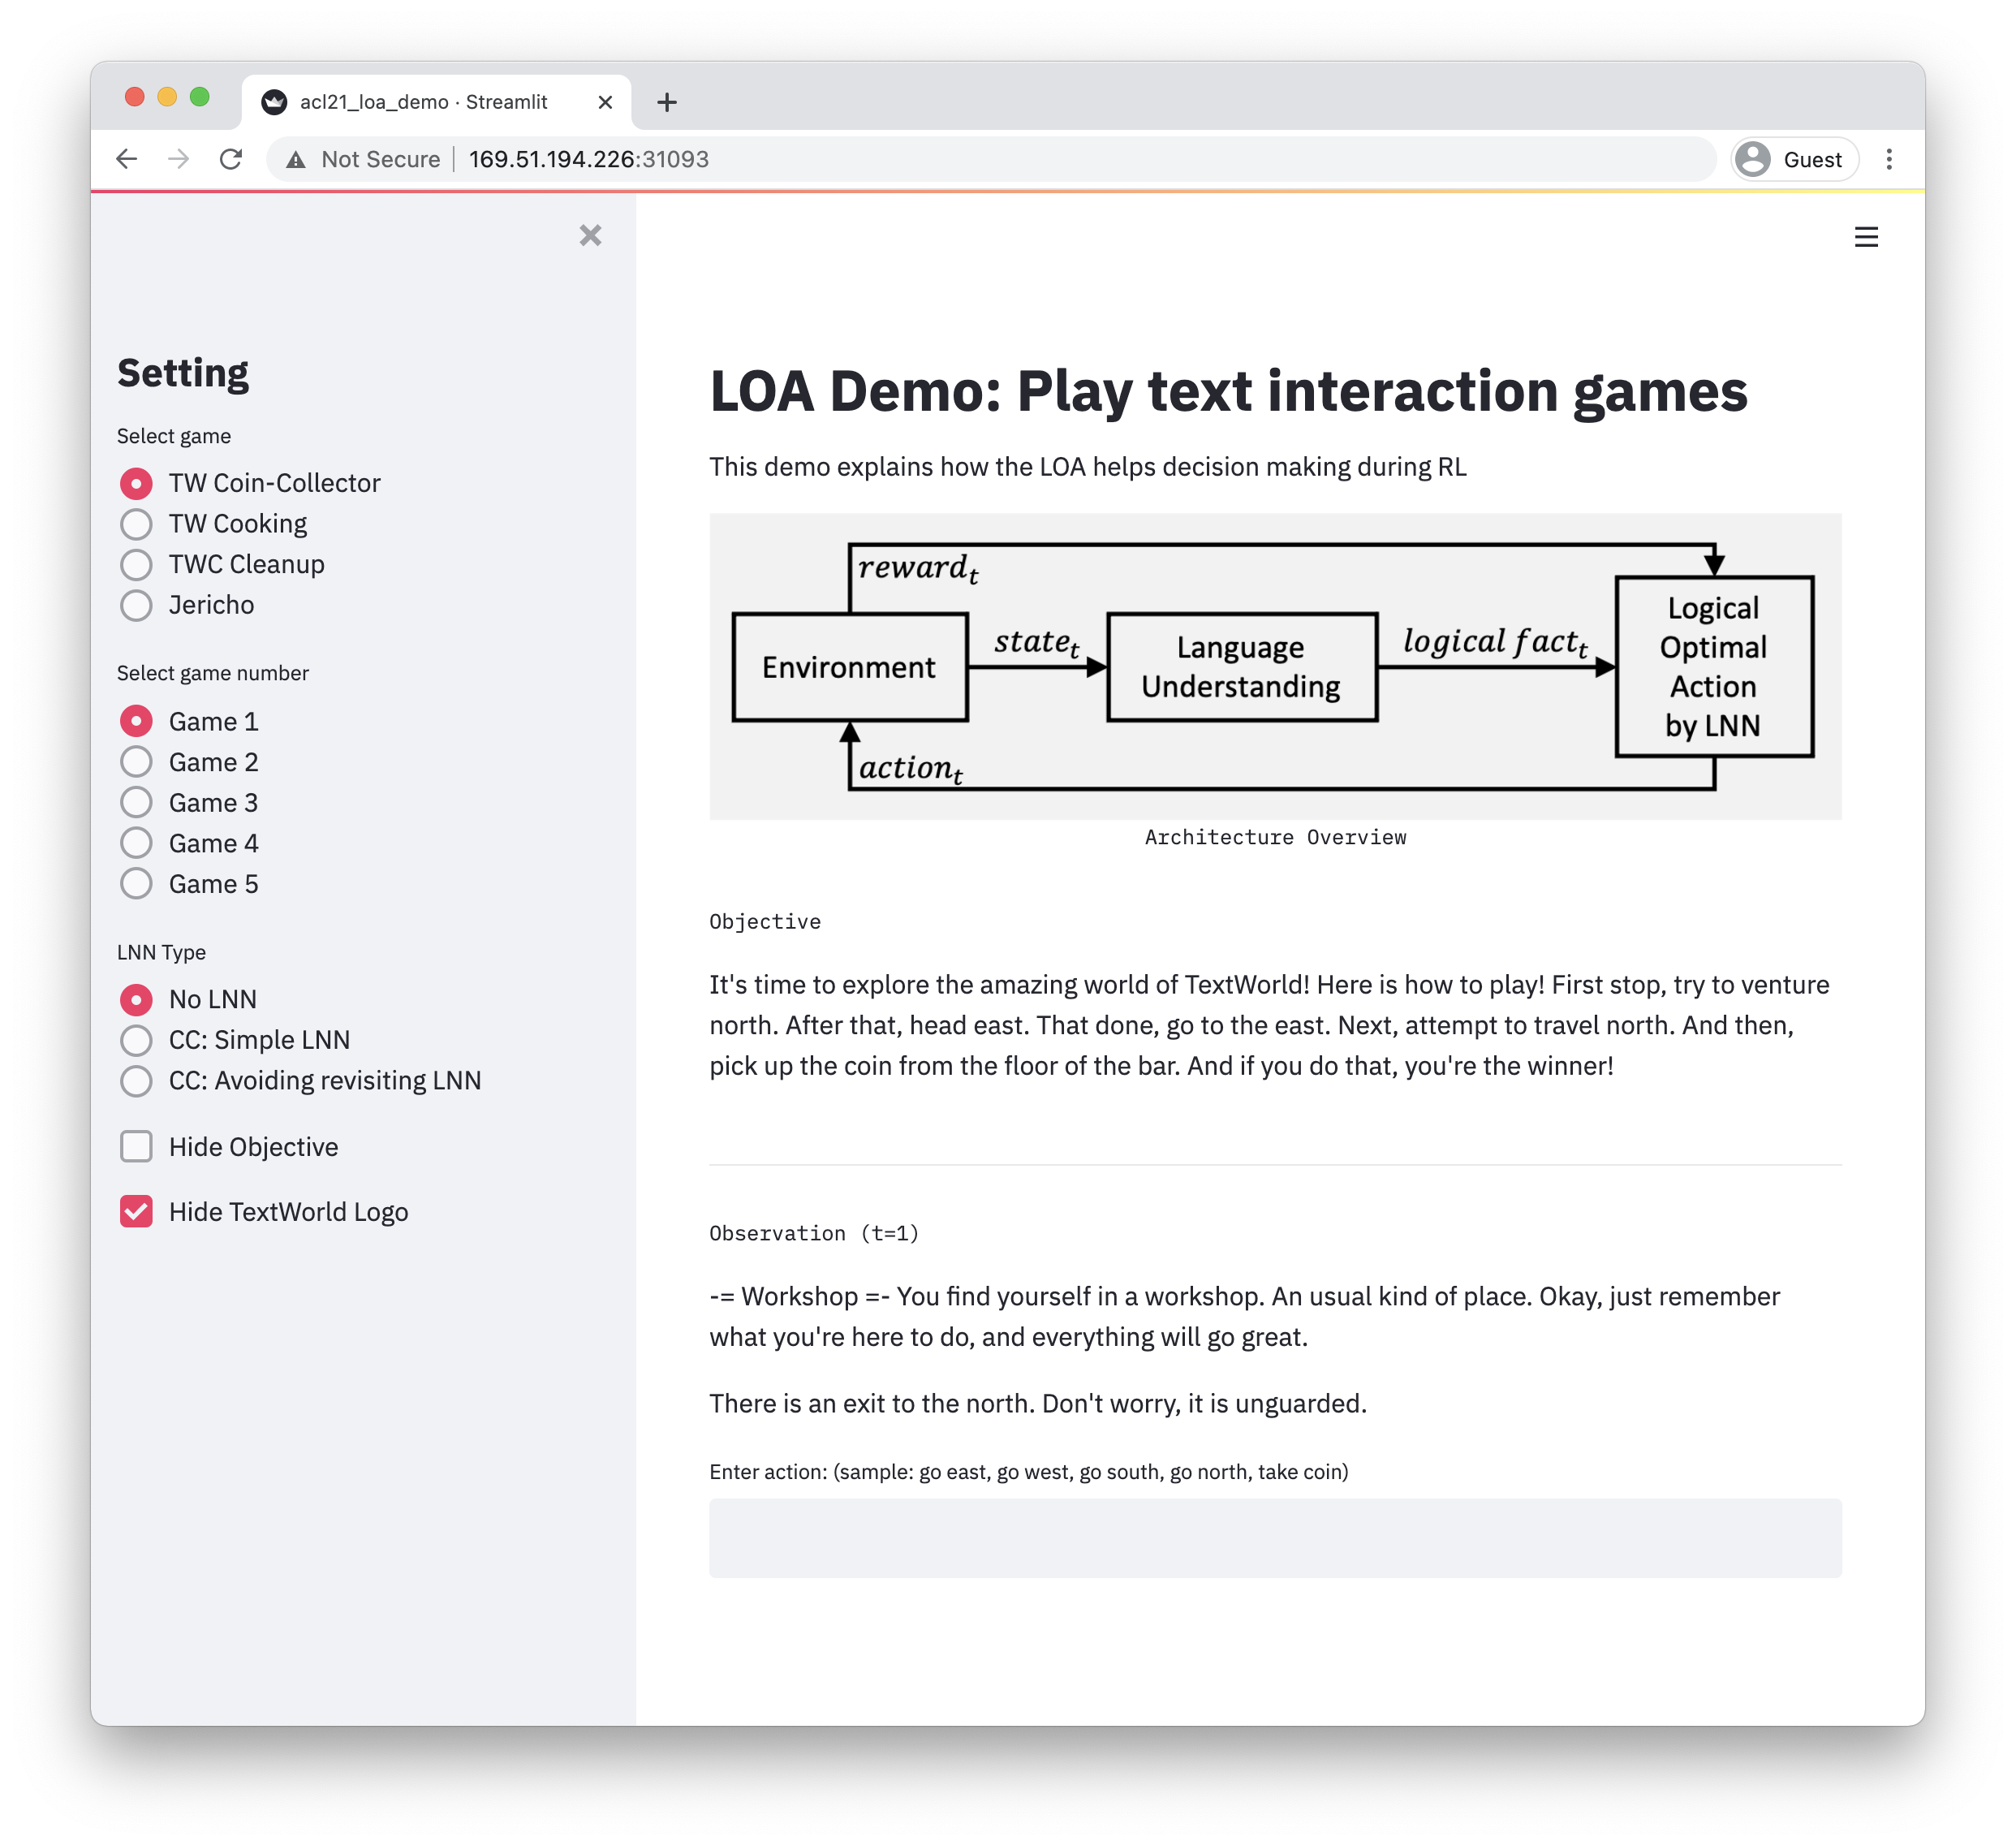Choose Game 3
The height and width of the screenshot is (1846, 2016).
pyautogui.click(x=137, y=803)
